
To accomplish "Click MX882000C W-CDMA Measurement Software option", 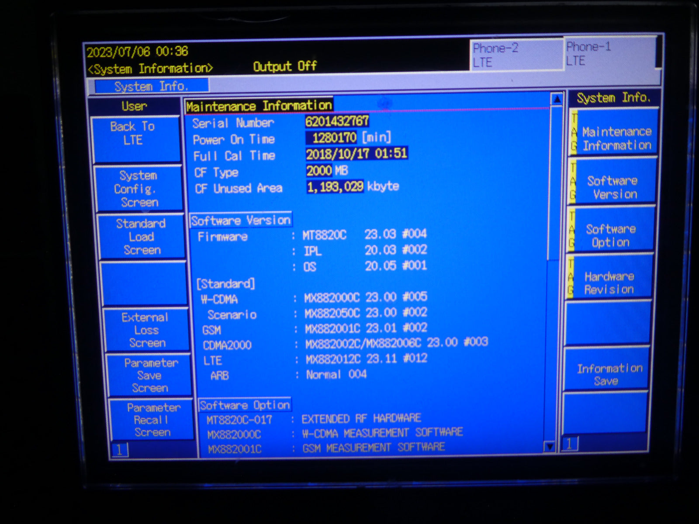I will [x=335, y=434].
